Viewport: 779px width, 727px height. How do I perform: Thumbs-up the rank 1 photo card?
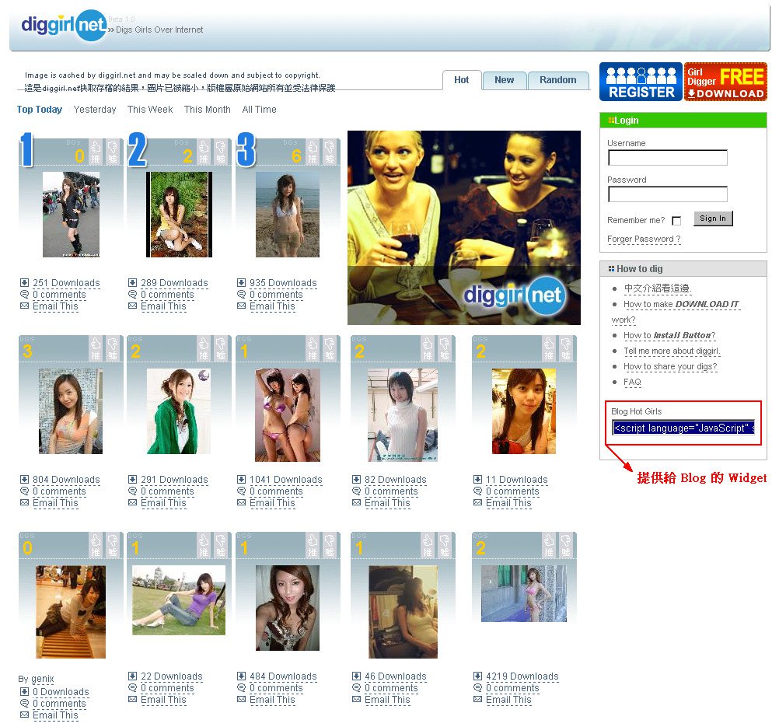coord(96,152)
